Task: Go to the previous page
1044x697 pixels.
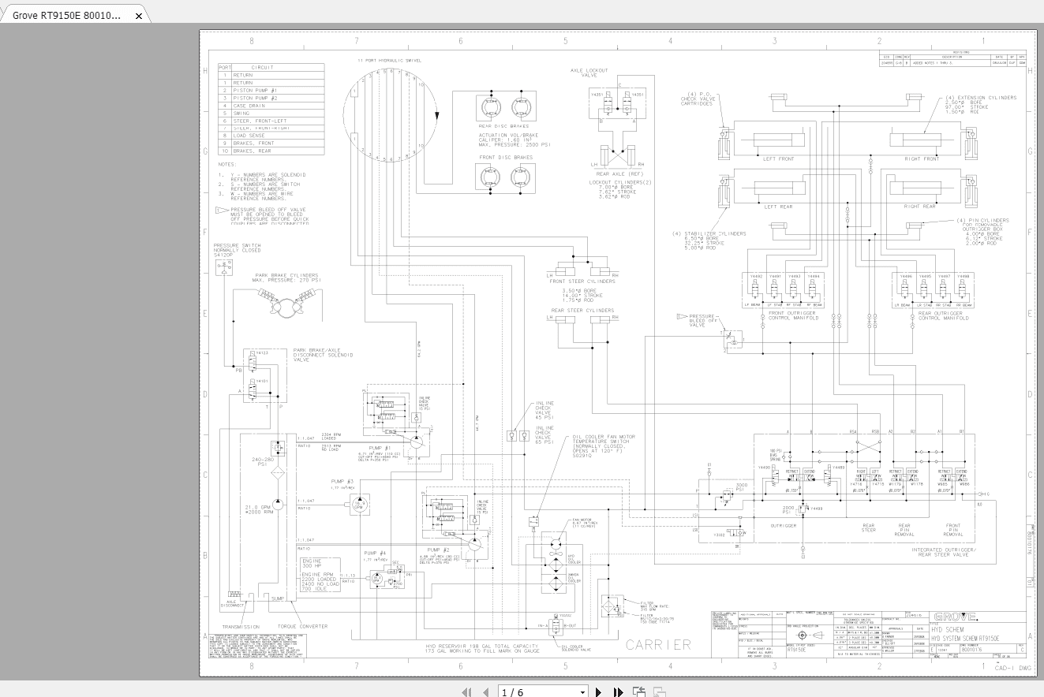Action: pos(485,691)
